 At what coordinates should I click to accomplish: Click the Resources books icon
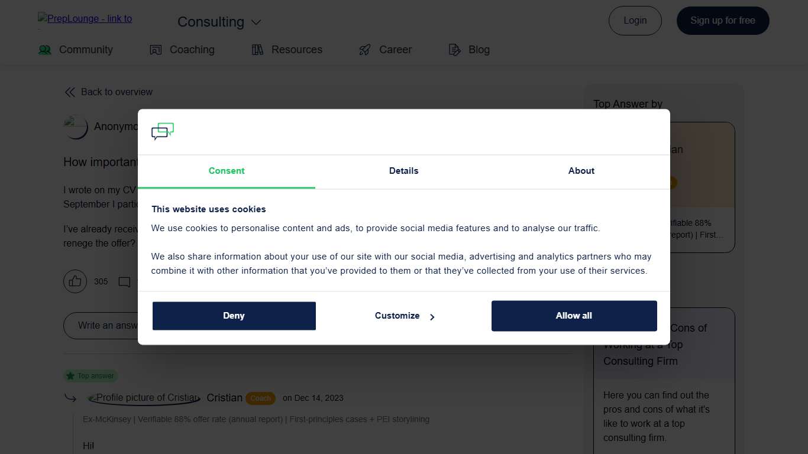pos(257,50)
